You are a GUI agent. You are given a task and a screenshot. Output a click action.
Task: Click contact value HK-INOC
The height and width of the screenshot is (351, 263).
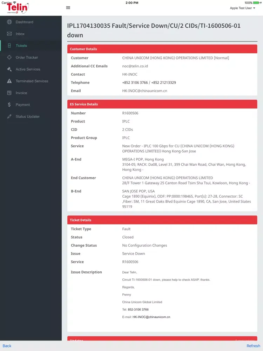tap(130, 74)
